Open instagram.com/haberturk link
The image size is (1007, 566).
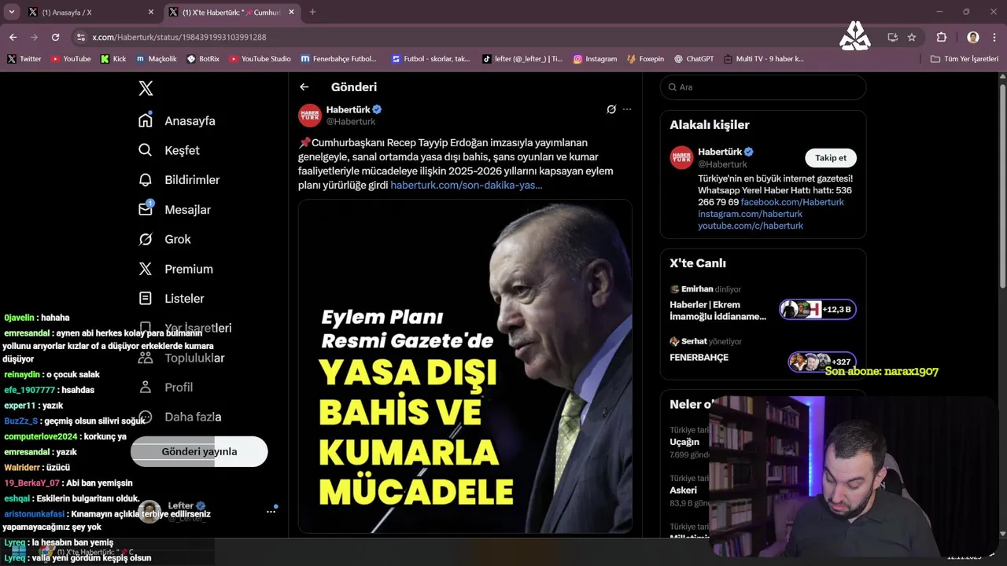[x=750, y=214]
